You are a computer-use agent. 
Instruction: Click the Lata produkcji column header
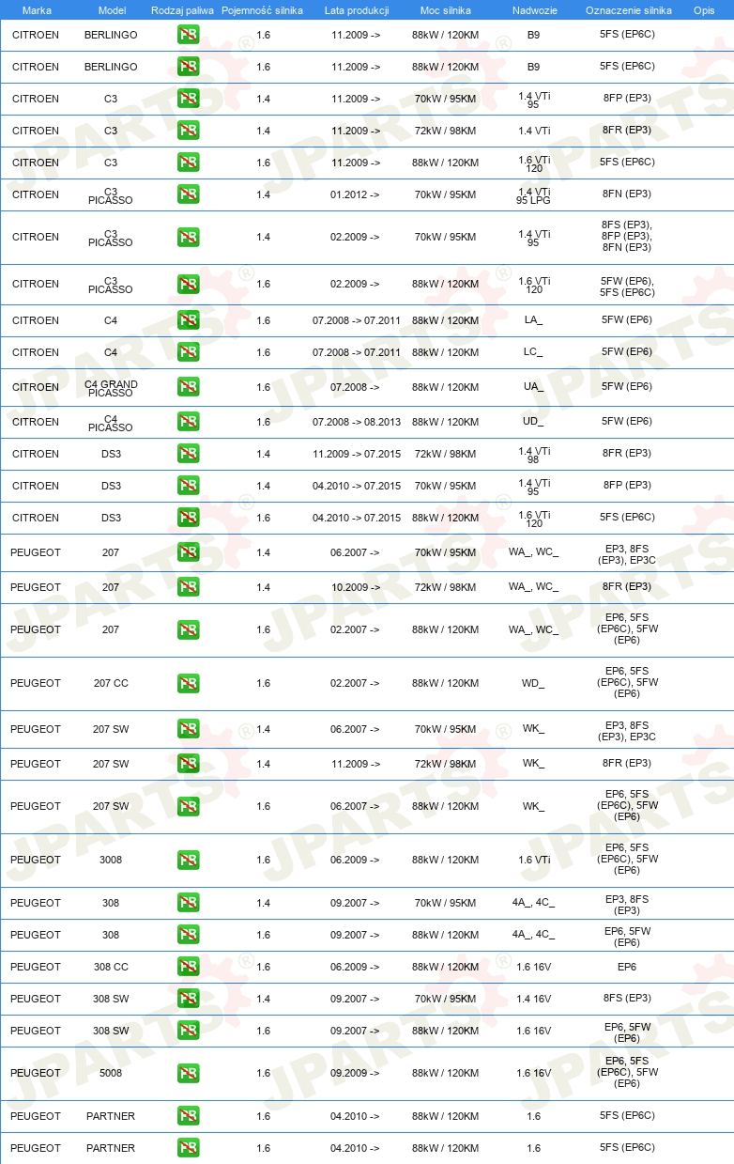357,10
